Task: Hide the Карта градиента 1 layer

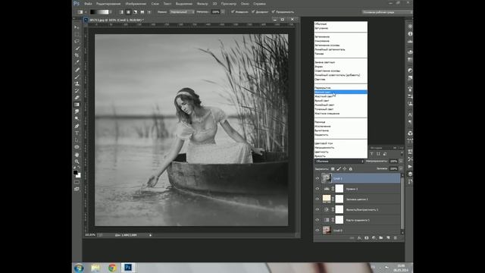Action: (x=317, y=220)
